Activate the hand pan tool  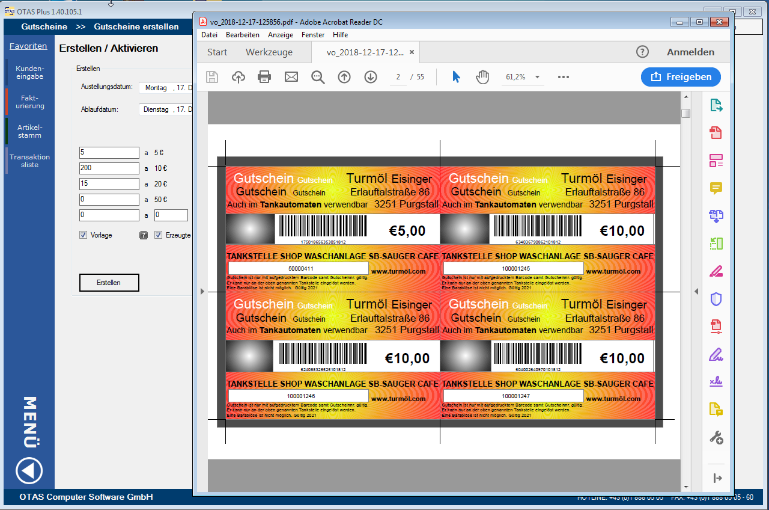point(482,77)
